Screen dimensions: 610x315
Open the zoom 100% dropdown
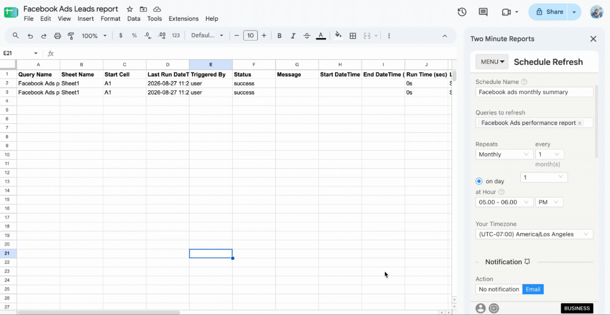point(94,35)
